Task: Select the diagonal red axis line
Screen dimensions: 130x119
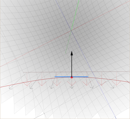Action: click(x=65, y=34)
